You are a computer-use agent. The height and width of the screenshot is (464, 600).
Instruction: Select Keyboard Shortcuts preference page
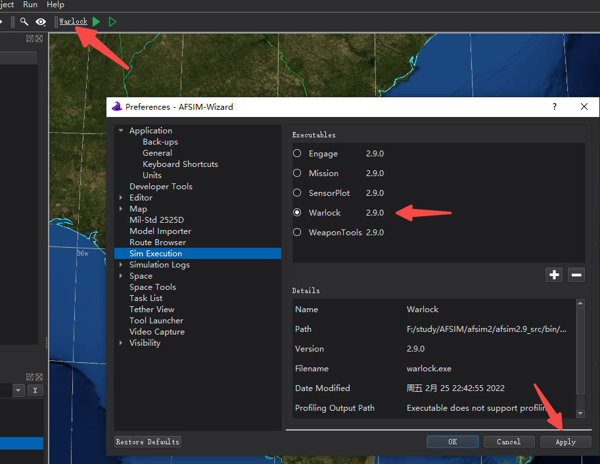(180, 164)
